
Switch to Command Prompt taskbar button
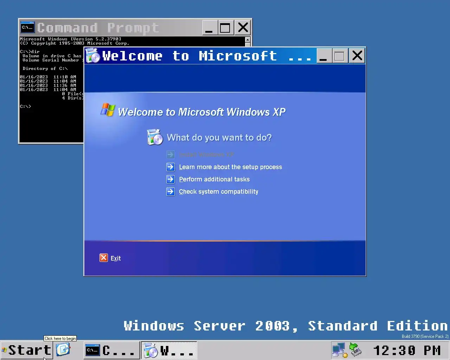111,350
